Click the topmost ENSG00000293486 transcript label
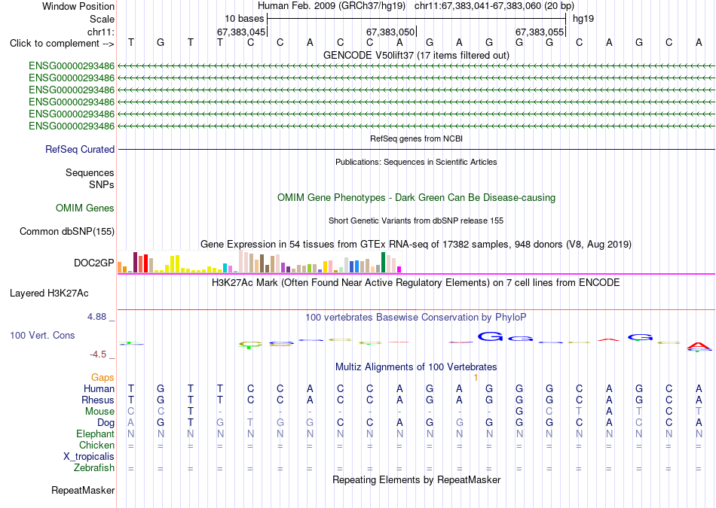 tap(72, 66)
